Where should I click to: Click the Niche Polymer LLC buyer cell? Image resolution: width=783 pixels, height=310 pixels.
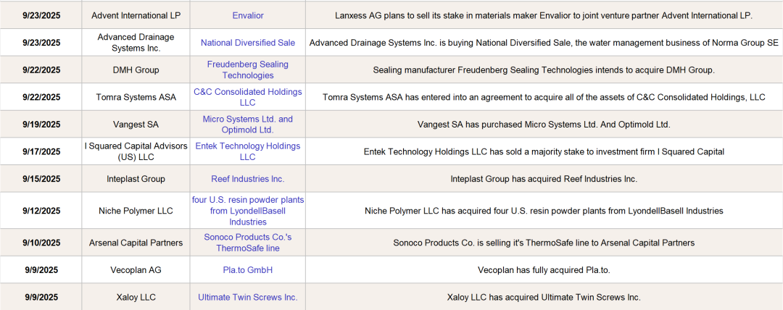(x=136, y=211)
